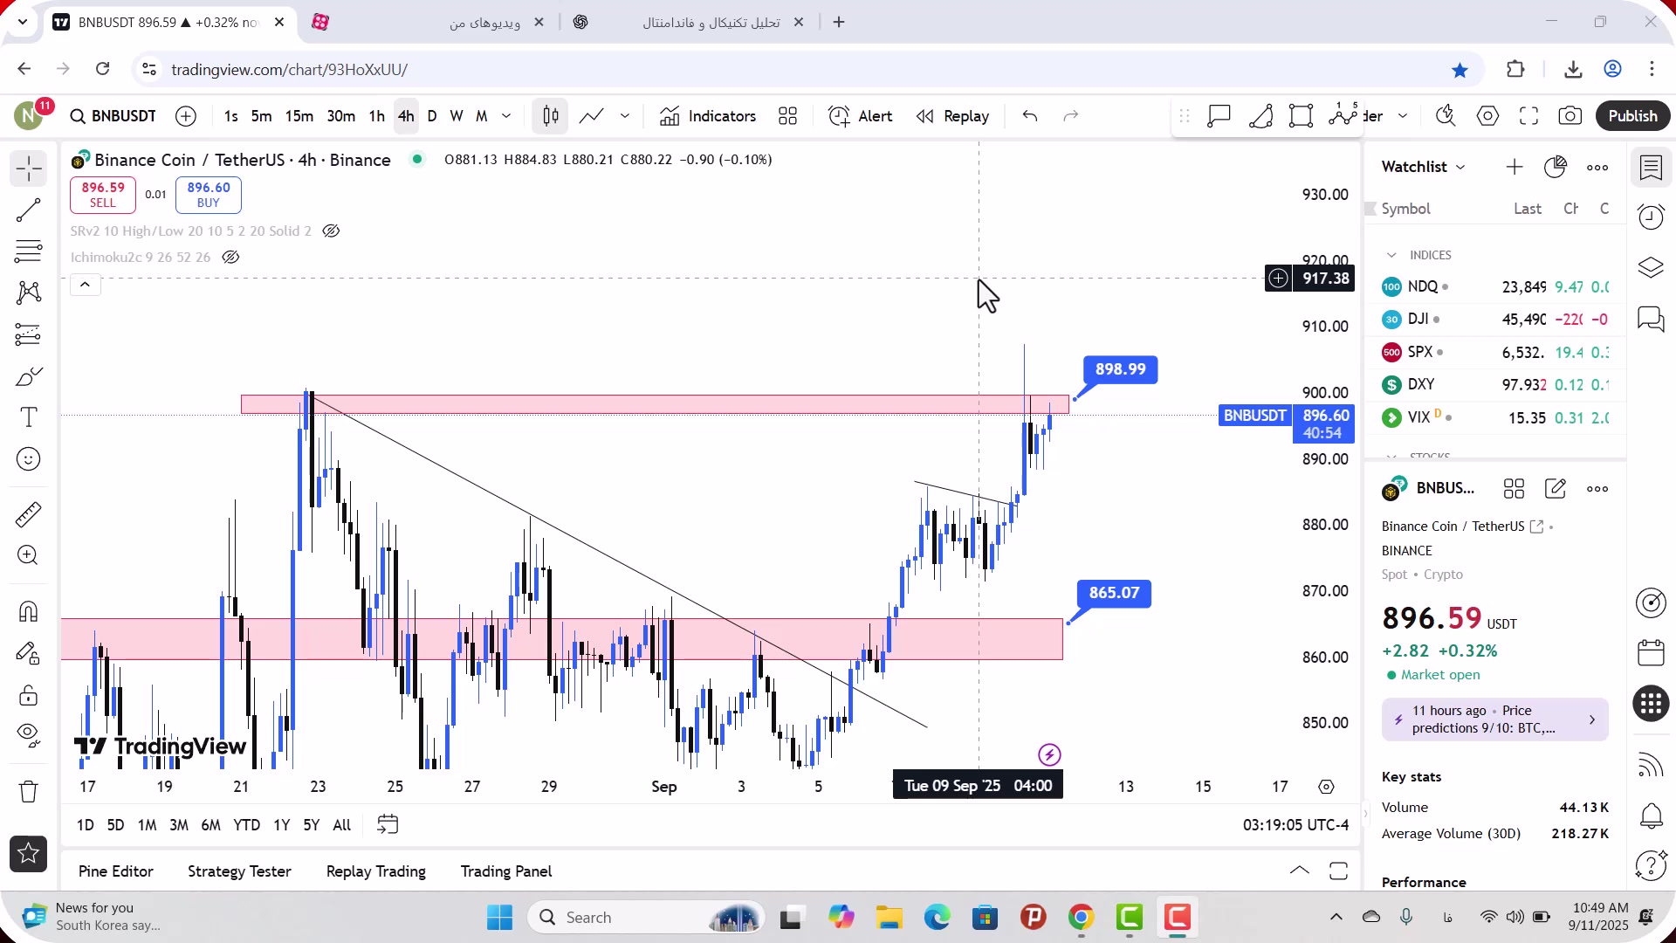Open Google Chrome from the taskbar

click(1081, 918)
